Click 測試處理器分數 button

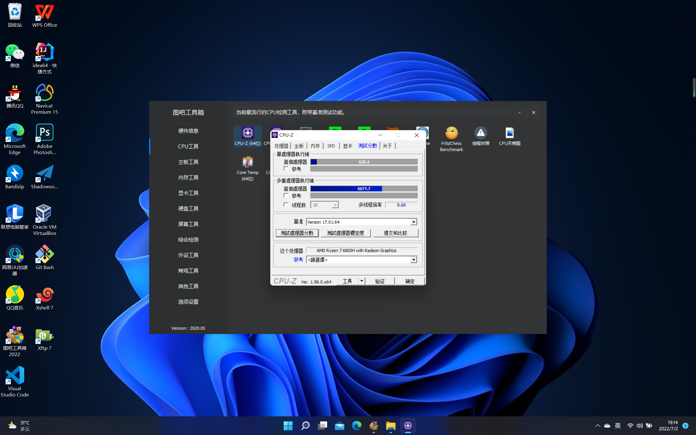coord(297,233)
